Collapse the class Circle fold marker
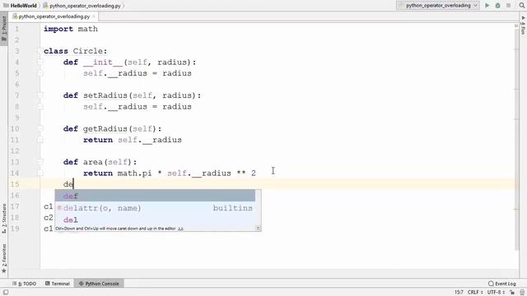527x296 pixels. [x=40, y=51]
